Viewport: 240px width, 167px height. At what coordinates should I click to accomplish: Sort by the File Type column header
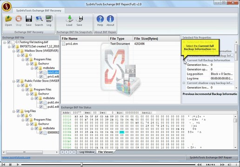coord(121,39)
